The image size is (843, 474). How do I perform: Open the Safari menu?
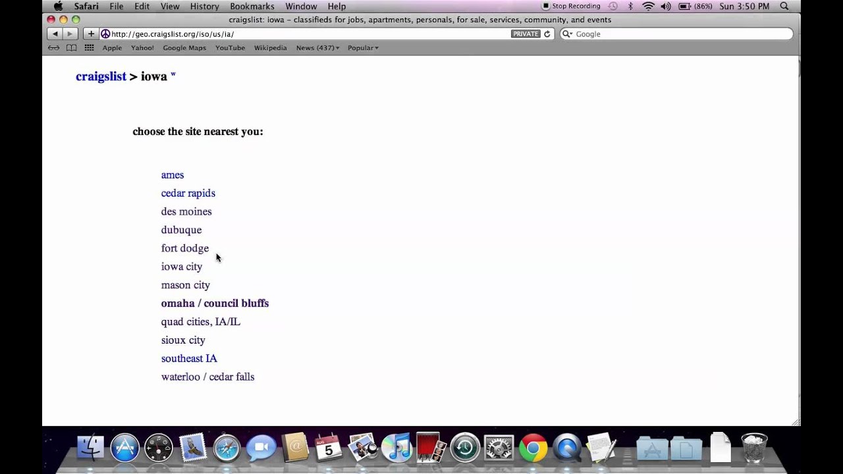pyautogui.click(x=86, y=7)
